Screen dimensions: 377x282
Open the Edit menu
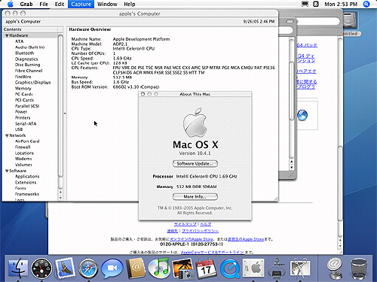pyautogui.click(x=60, y=4)
